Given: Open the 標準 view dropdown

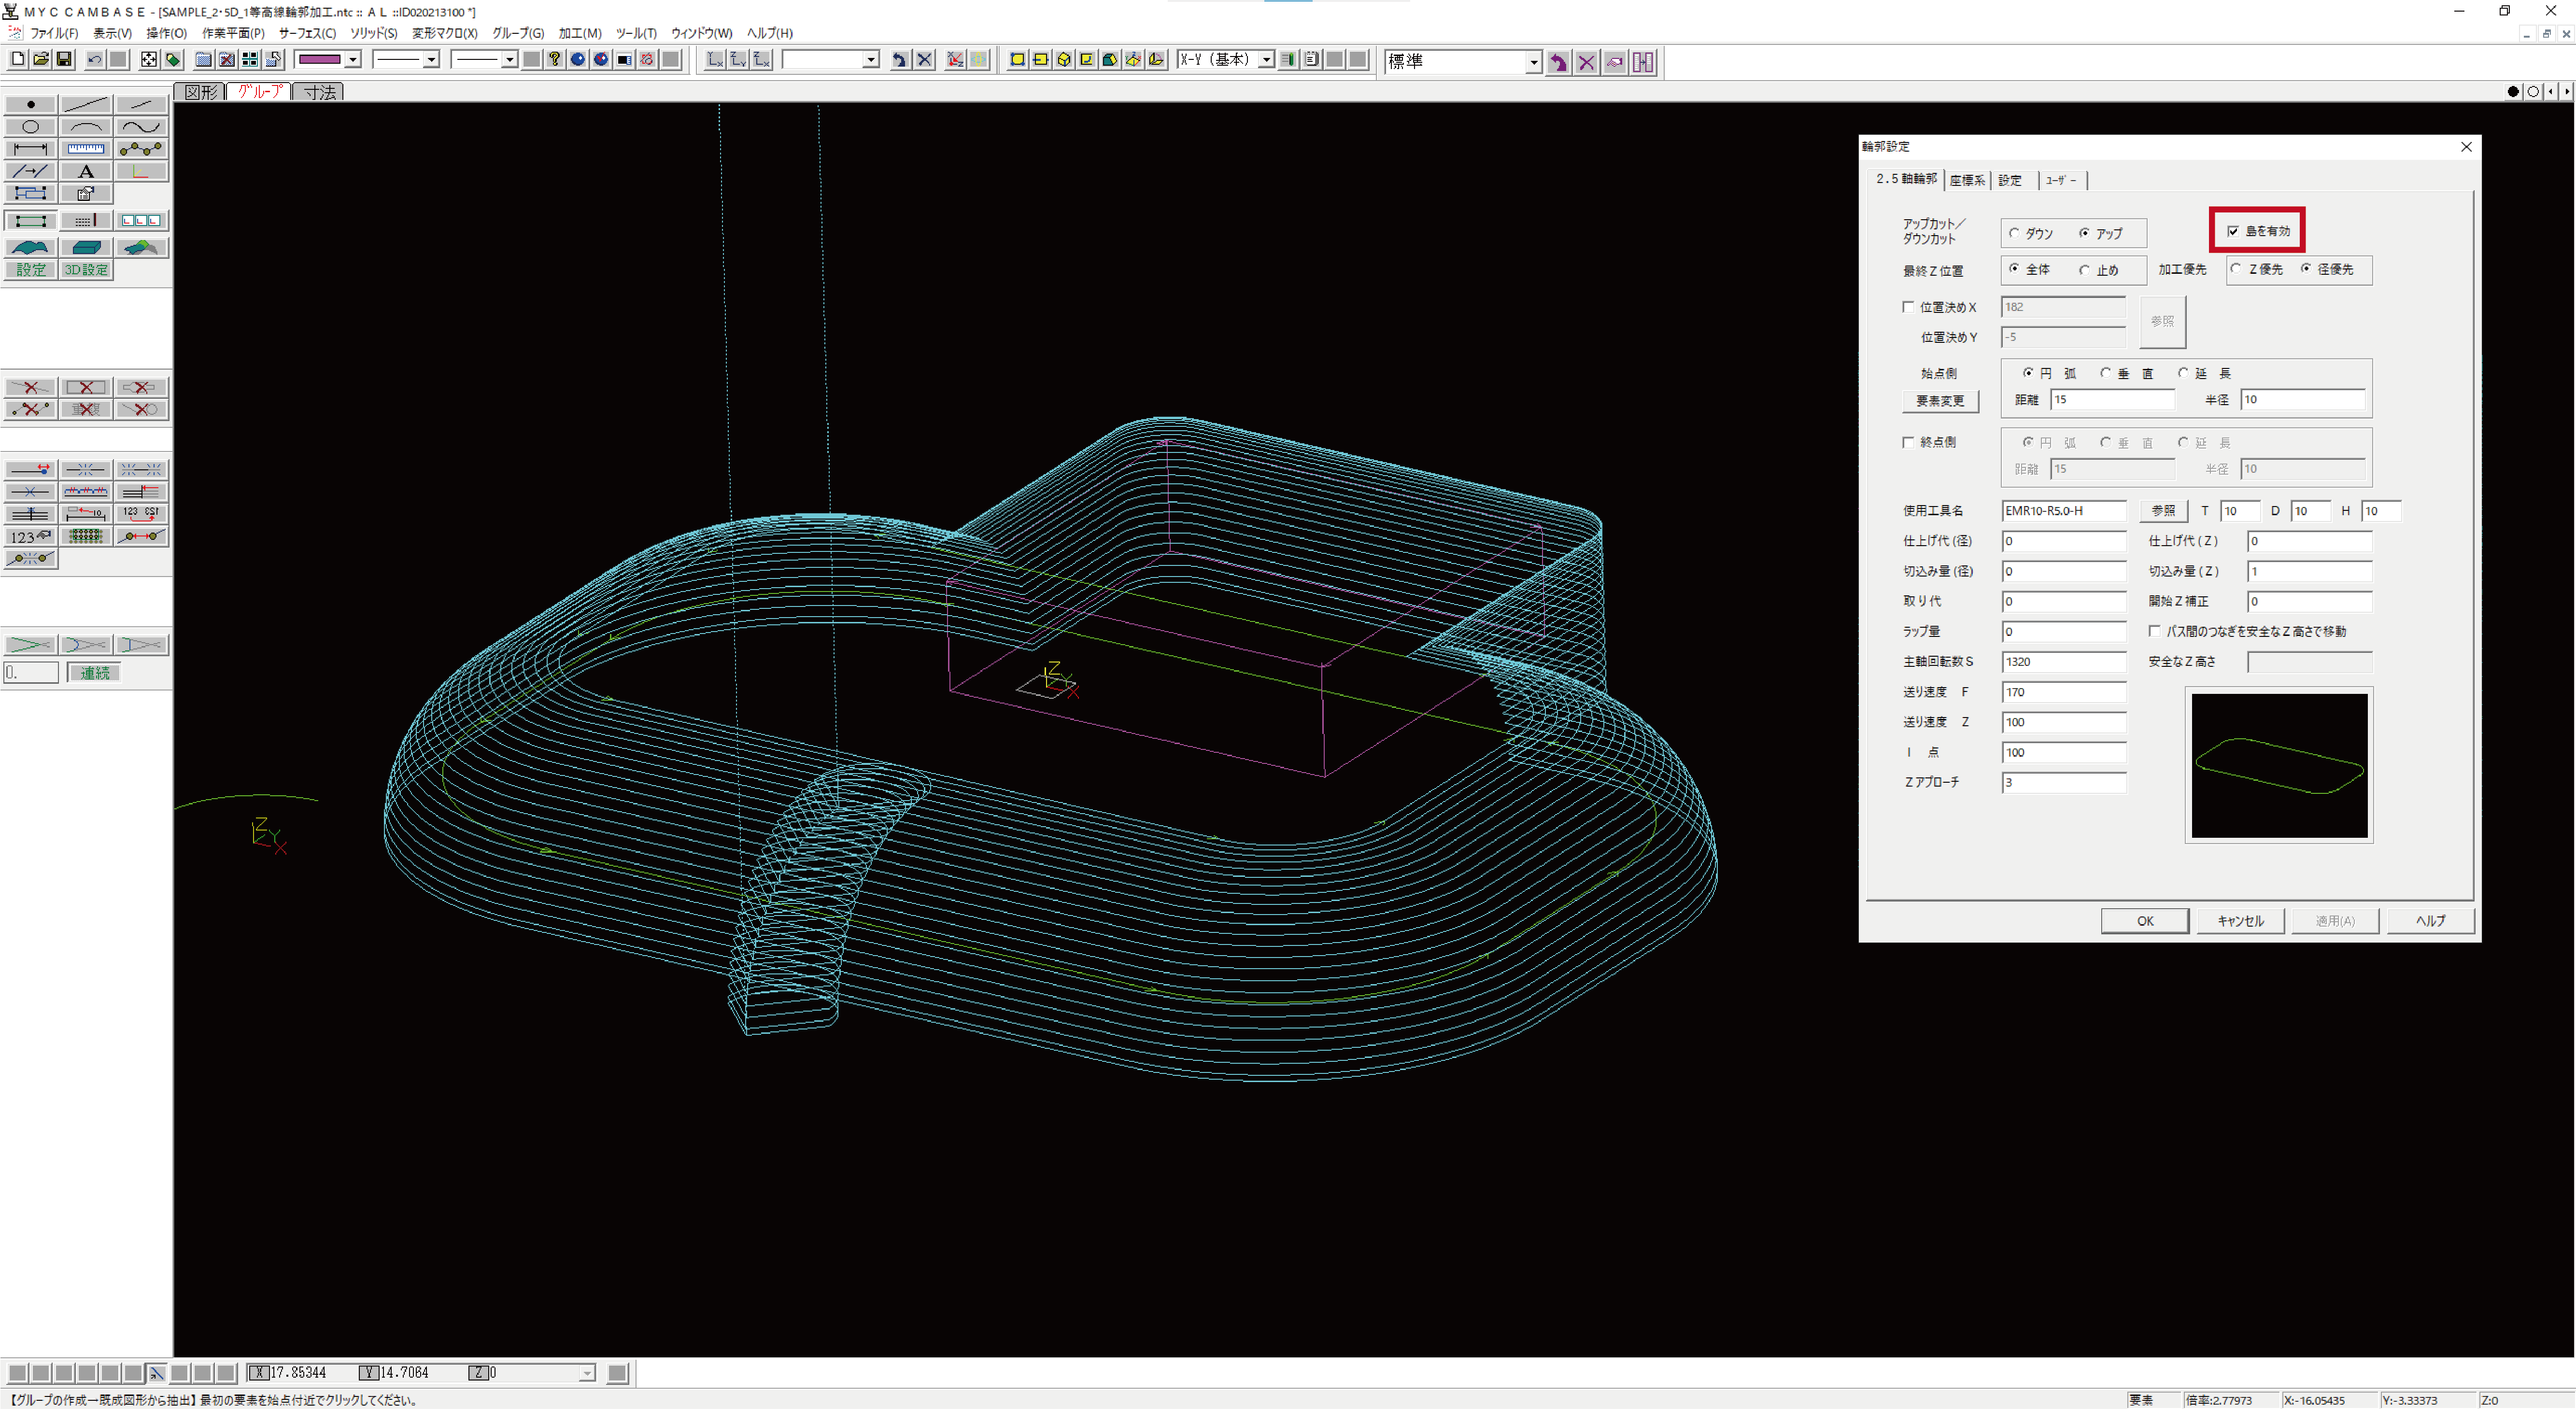Looking at the screenshot, I should [1533, 62].
